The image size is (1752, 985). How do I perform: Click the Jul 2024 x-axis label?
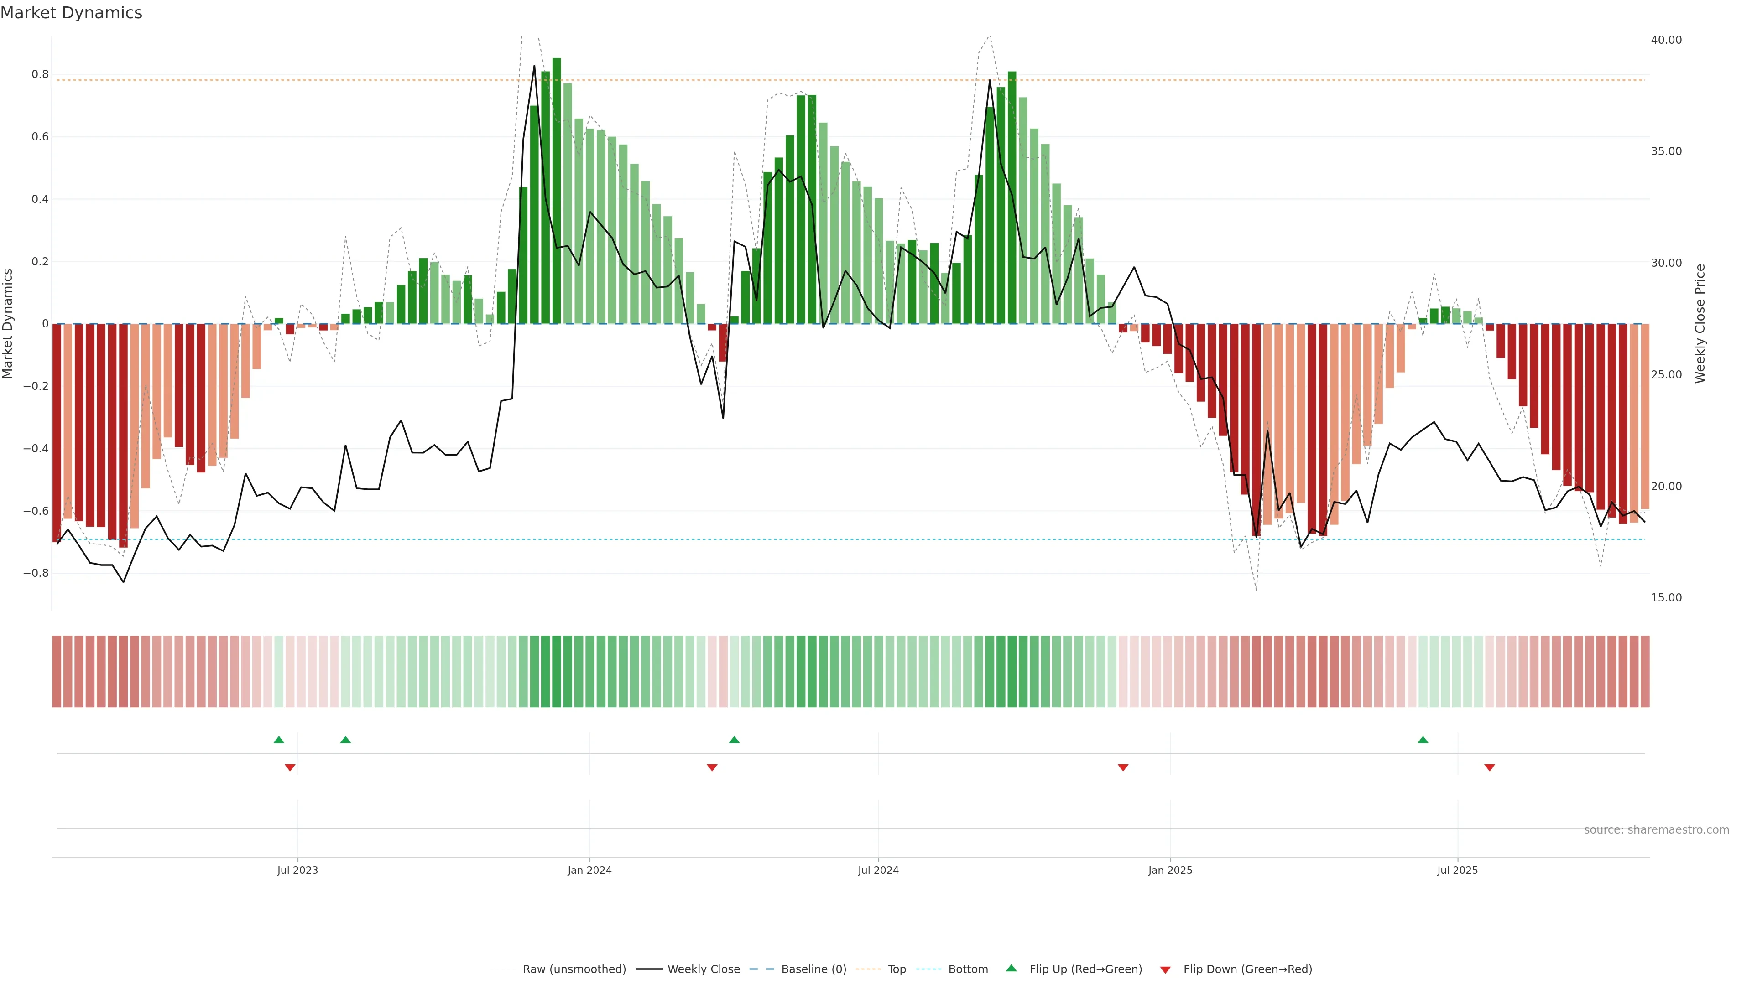(x=878, y=870)
